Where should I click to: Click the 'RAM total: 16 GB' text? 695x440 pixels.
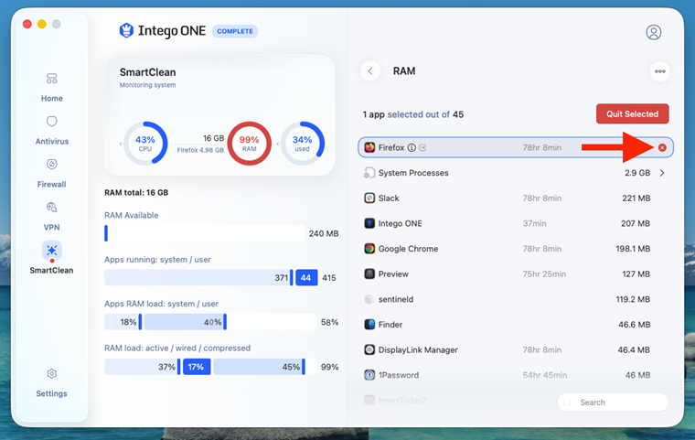point(136,192)
